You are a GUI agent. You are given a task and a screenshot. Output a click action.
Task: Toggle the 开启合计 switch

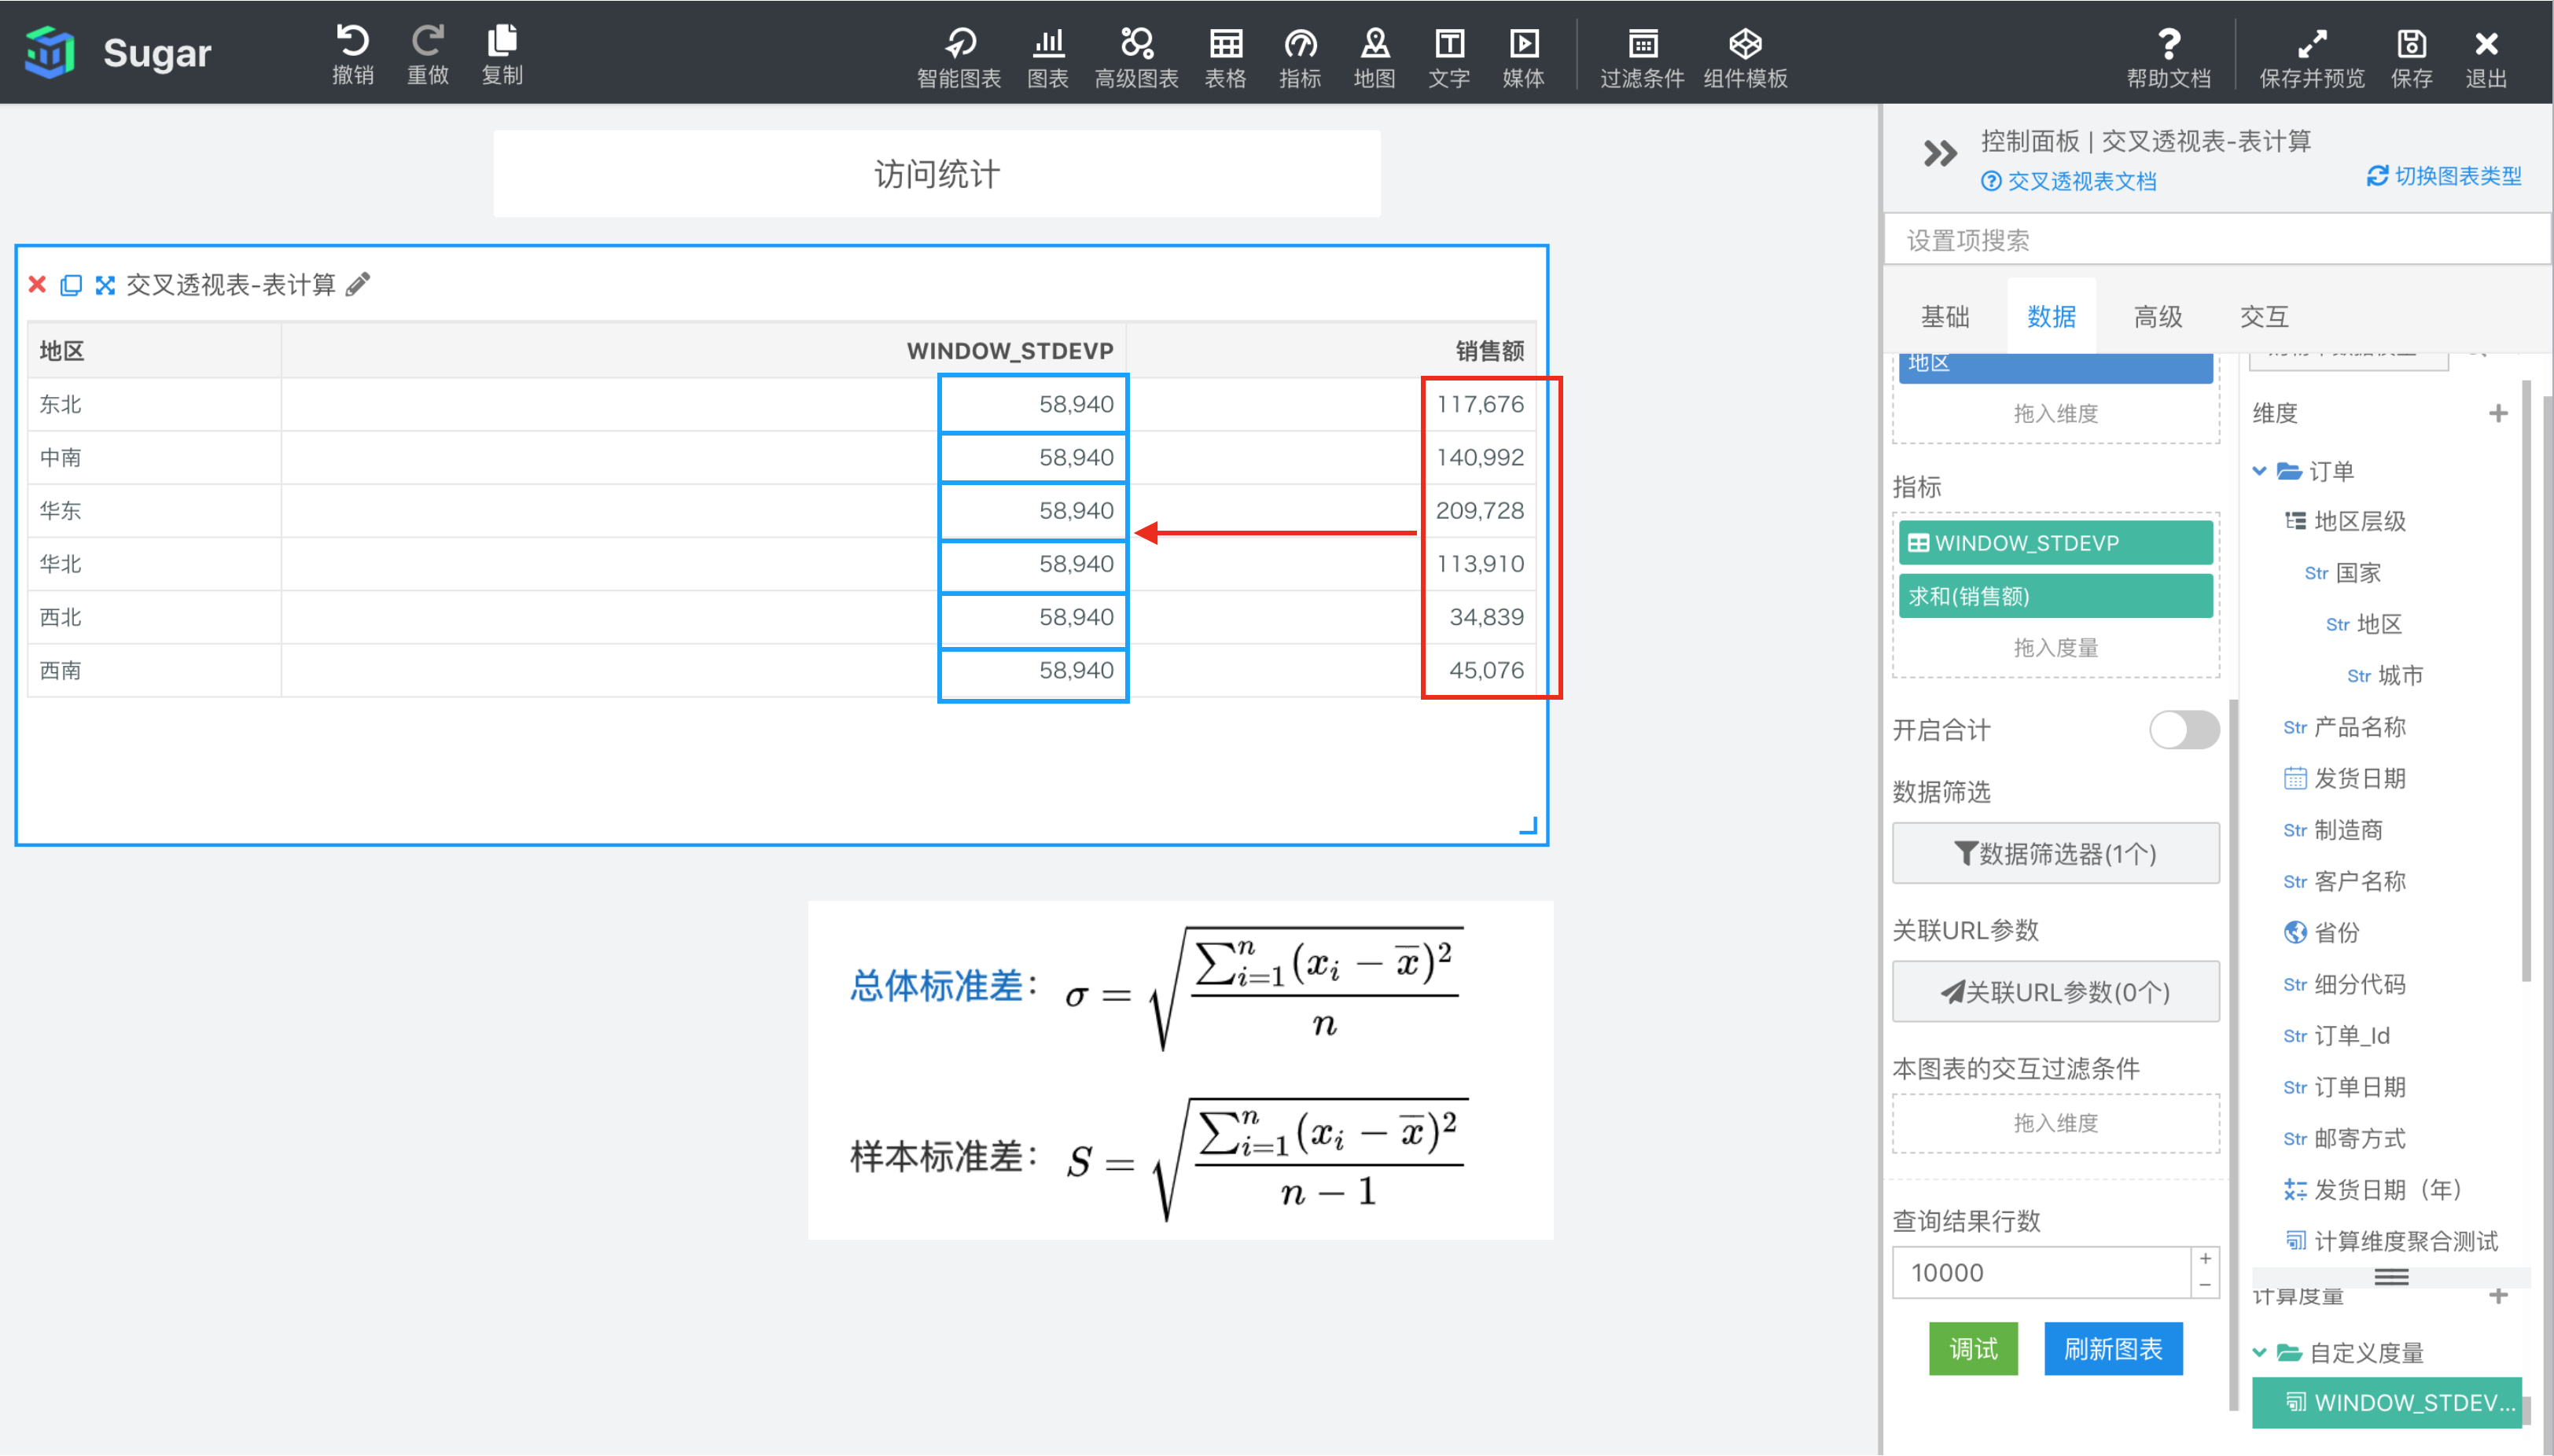tap(2184, 729)
